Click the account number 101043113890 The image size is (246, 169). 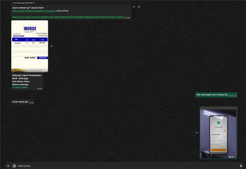pos(20,88)
